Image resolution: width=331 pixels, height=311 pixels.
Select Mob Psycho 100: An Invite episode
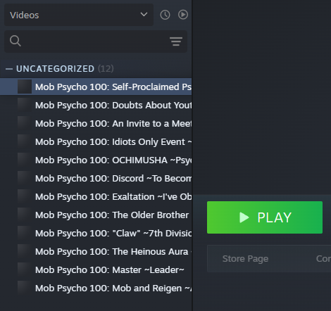point(96,123)
